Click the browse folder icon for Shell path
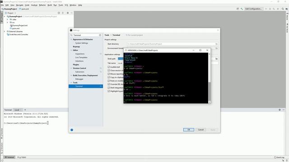The width and height of the screenshot is (289, 162). (217, 59)
